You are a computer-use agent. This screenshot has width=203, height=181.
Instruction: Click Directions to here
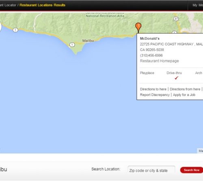(x=153, y=89)
